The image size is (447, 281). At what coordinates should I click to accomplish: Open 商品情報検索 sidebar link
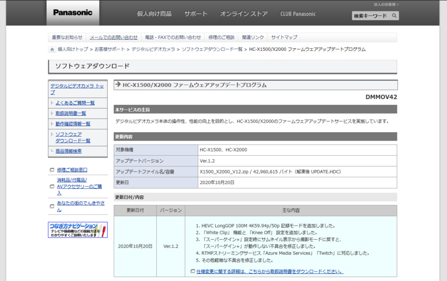tap(68, 151)
